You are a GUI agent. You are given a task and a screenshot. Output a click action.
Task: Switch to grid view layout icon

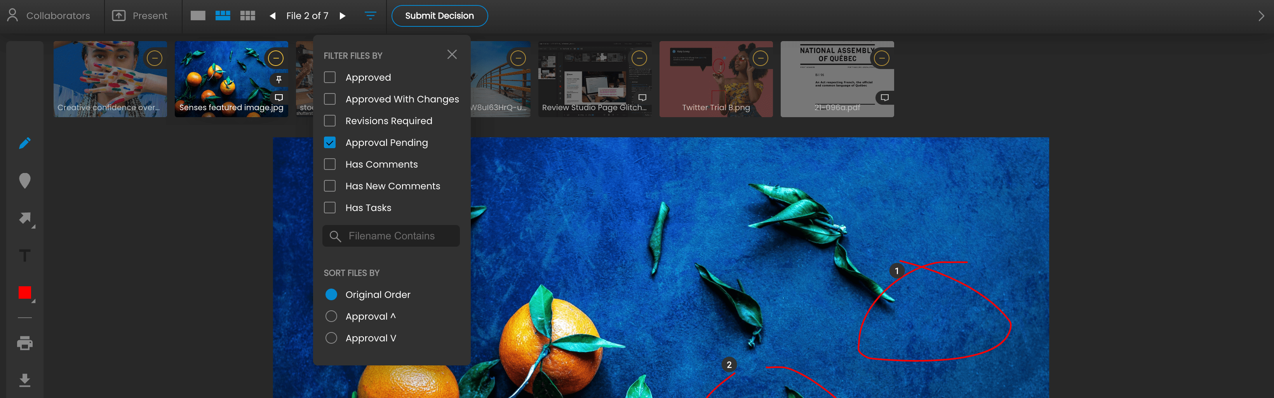coord(248,16)
